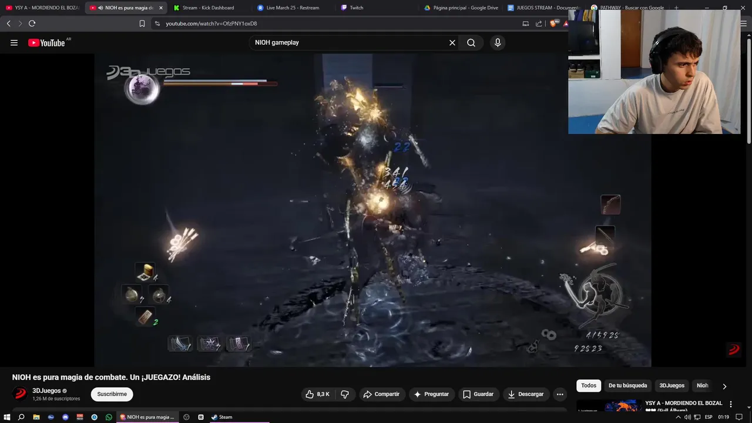Switch keyboard language ESP indicator

(x=709, y=417)
